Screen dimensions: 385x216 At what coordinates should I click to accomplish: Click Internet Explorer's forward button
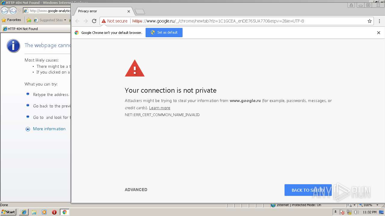[x=13, y=11]
